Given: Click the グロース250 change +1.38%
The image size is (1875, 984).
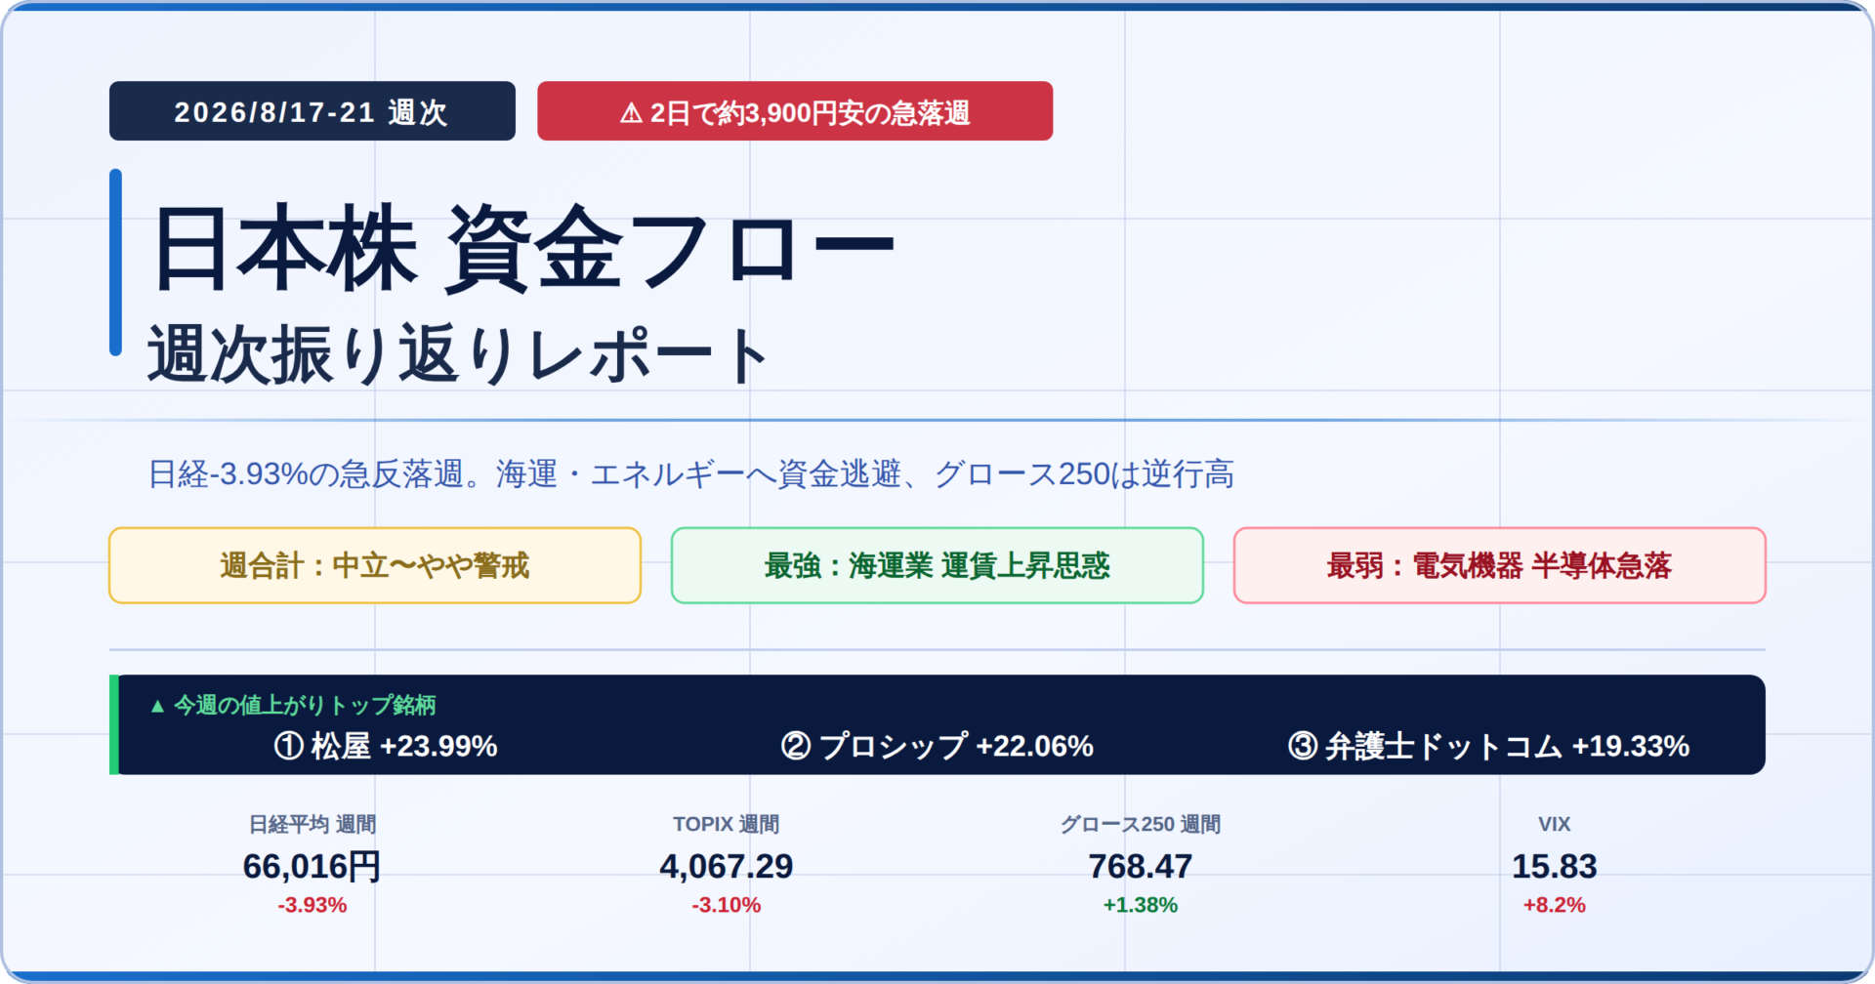Looking at the screenshot, I should tap(1141, 905).
